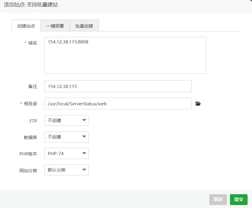Screen dimensions: 252x208
Task: Switch to the 一键部署 tab
Action: (55, 26)
